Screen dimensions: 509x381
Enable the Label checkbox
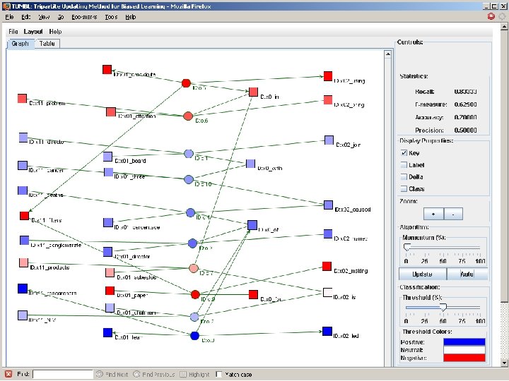coord(404,165)
